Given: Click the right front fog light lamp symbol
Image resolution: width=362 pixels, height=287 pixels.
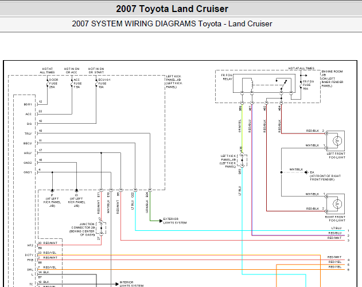Looking at the screenshot, I should pyautogui.click(x=337, y=204).
